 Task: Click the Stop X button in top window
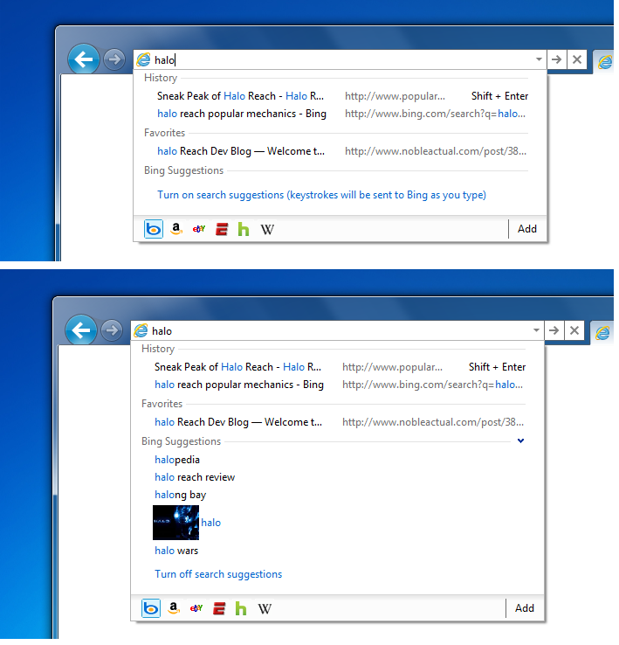(577, 59)
